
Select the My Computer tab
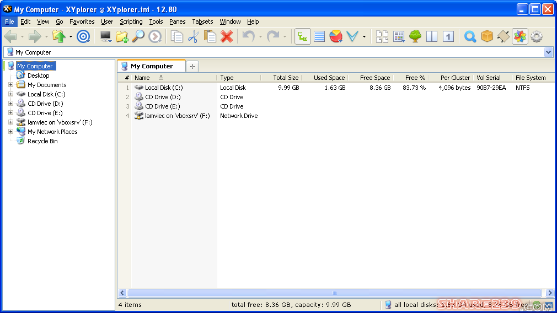[152, 66]
